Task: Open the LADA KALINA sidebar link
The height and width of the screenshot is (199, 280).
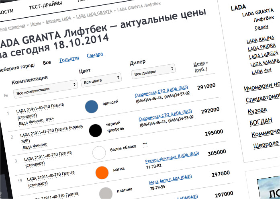Action: [x=260, y=39]
